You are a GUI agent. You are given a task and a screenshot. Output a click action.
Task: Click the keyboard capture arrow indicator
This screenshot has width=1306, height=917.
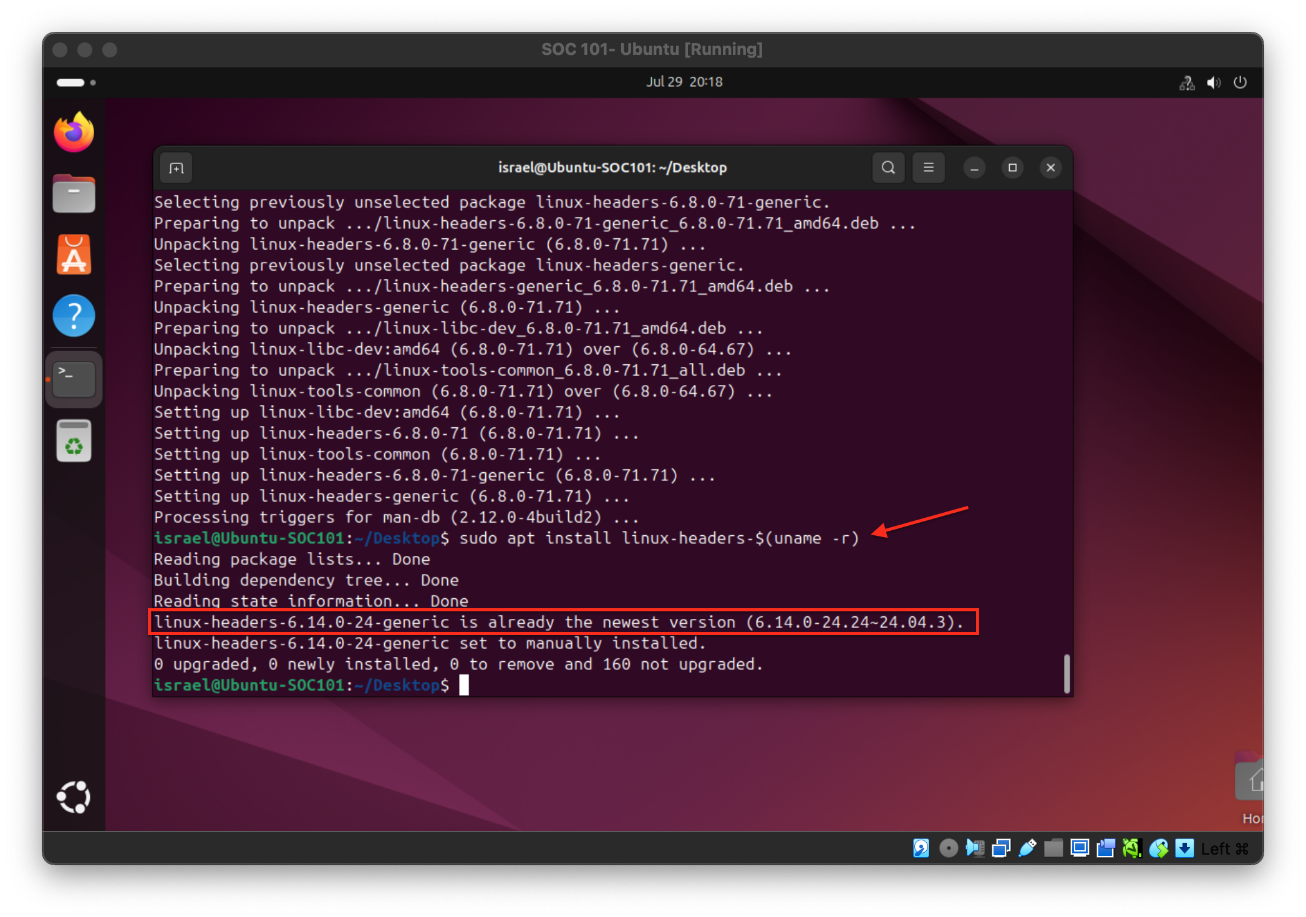pyautogui.click(x=1184, y=848)
